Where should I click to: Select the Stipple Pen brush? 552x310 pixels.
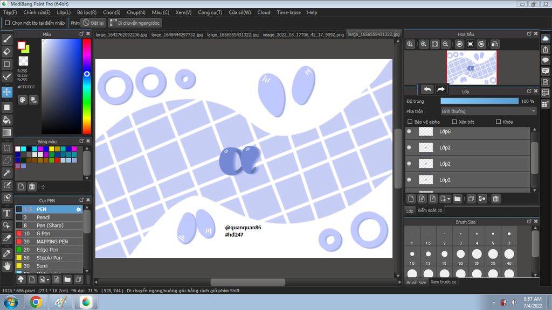tap(49, 258)
